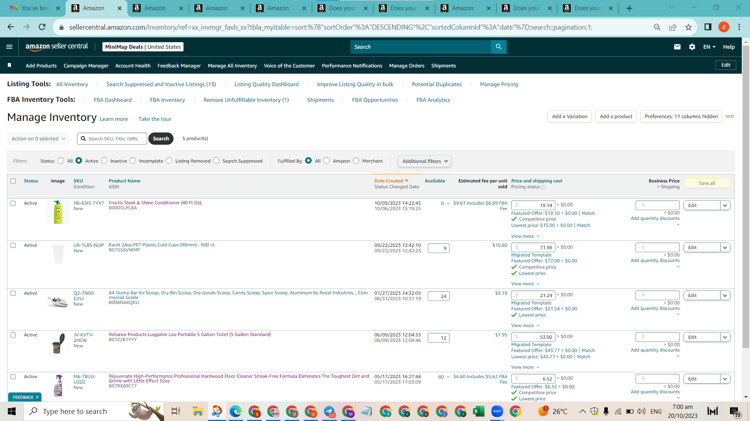Viewport: 750px width, 421px height.
Task: Open the FBA Dashboard link
Action: click(x=112, y=100)
